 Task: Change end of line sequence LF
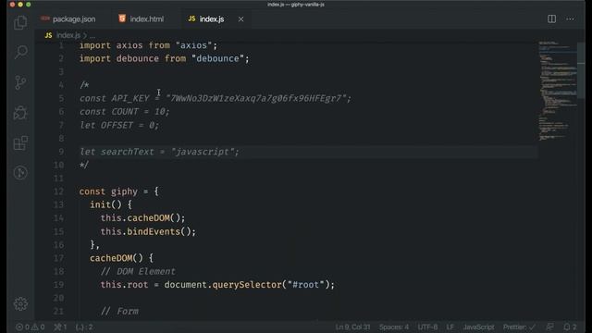click(x=450, y=327)
